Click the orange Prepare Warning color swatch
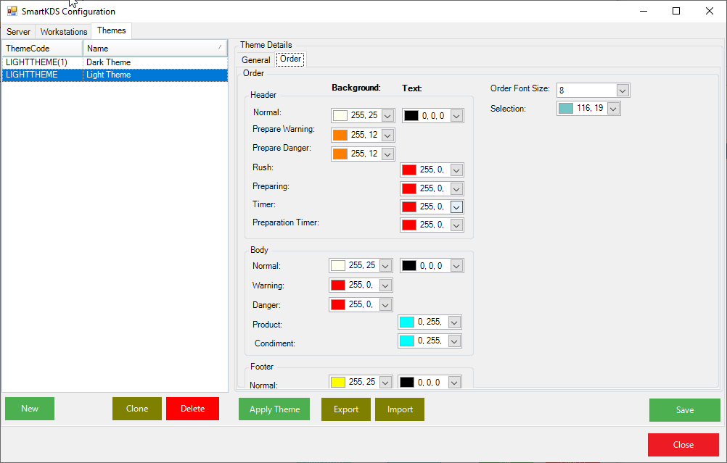Screen dimensions: 727x463 coord(340,135)
